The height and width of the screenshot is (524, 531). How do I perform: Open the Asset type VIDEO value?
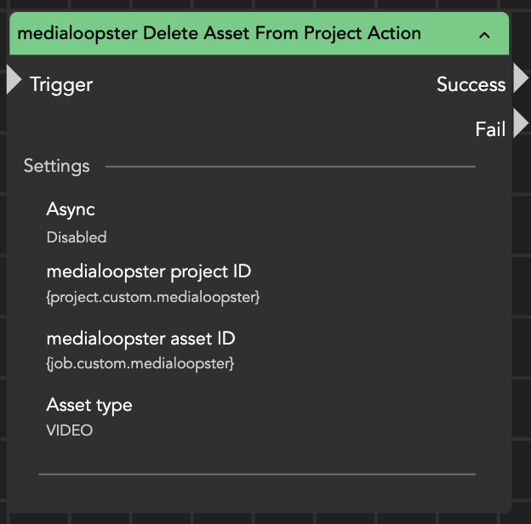pyautogui.click(x=70, y=430)
